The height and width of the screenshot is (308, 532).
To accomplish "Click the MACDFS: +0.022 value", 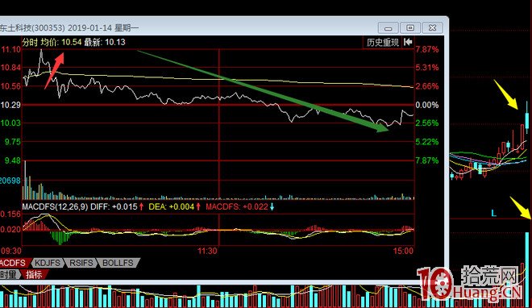I will [237, 206].
